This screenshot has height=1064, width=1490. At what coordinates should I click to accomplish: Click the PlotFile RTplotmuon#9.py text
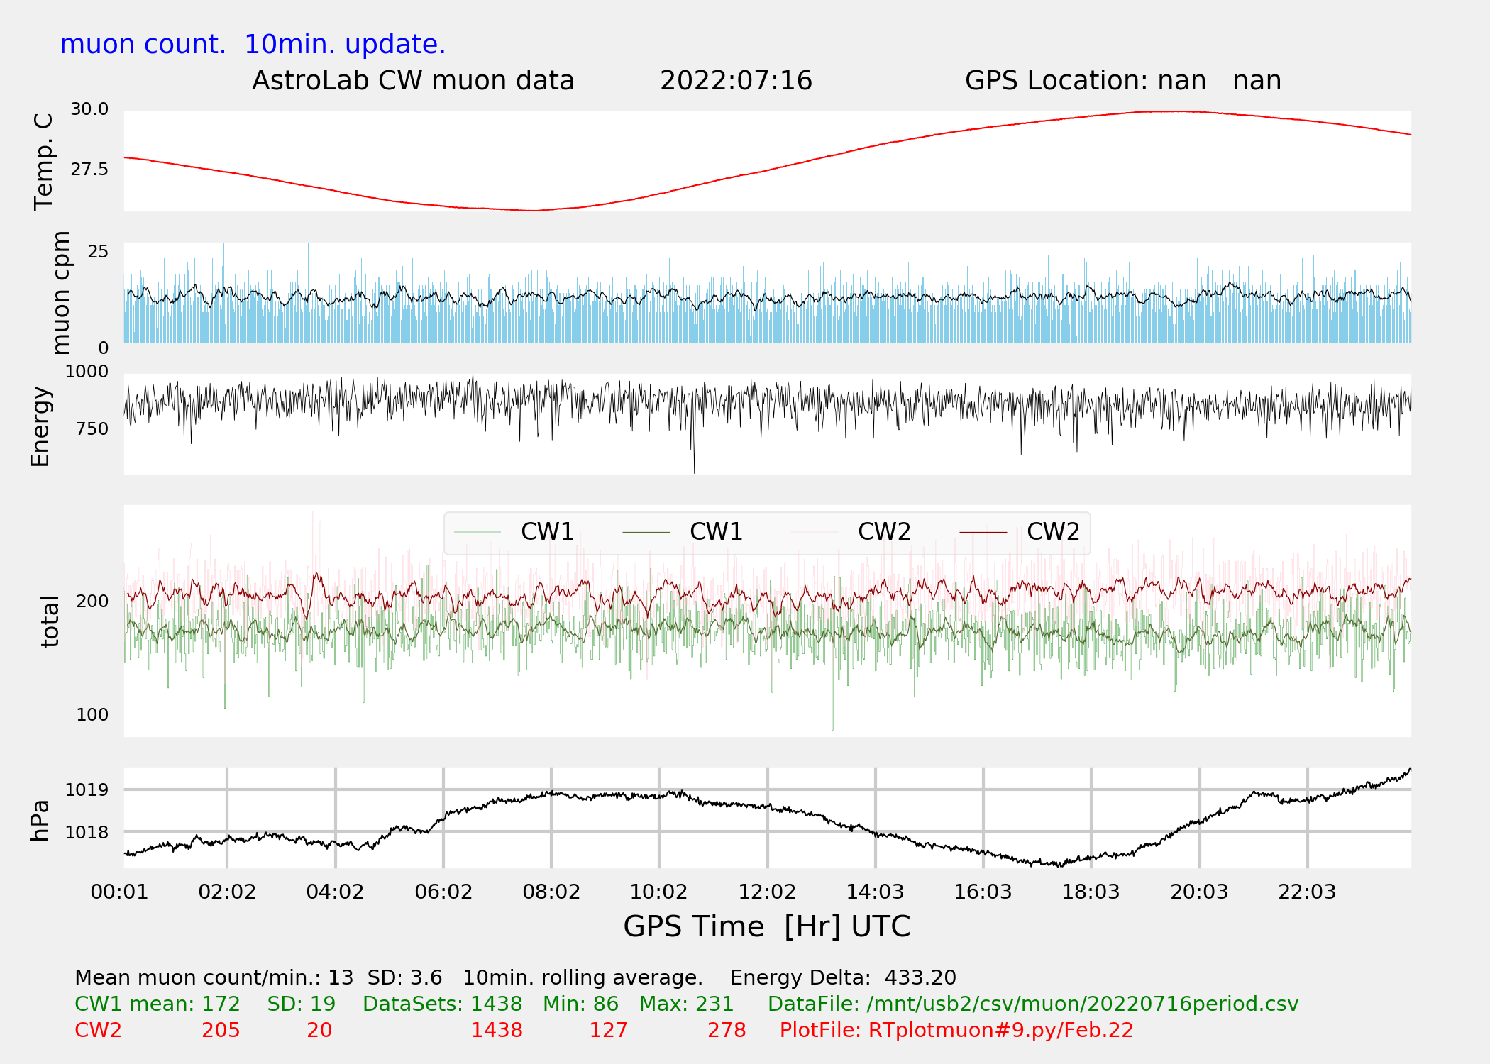(956, 1030)
